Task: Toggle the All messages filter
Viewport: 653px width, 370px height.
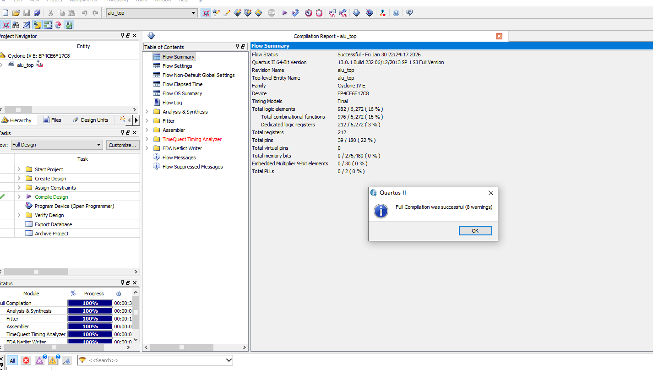Action: (x=12, y=360)
